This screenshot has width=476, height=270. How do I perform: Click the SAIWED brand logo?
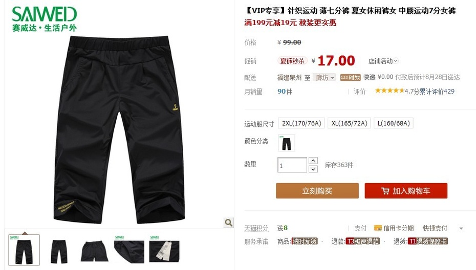pyautogui.click(x=45, y=19)
